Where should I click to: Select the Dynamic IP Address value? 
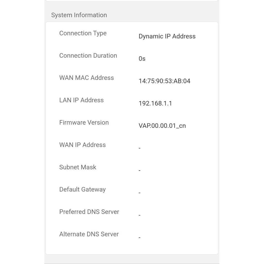pos(167,36)
